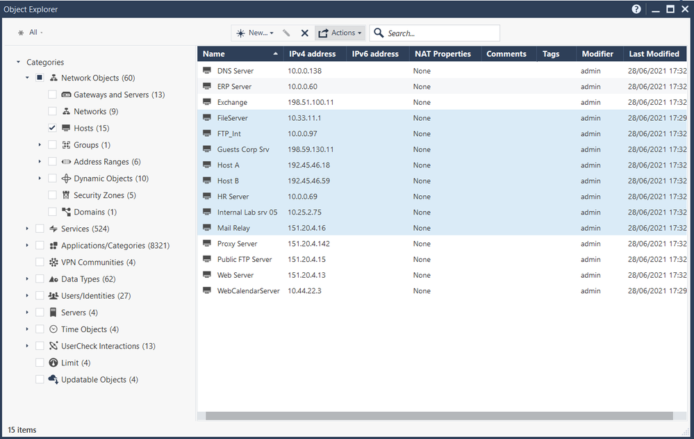Click the delete X icon in toolbar
This screenshot has width=694, height=439.
(304, 33)
